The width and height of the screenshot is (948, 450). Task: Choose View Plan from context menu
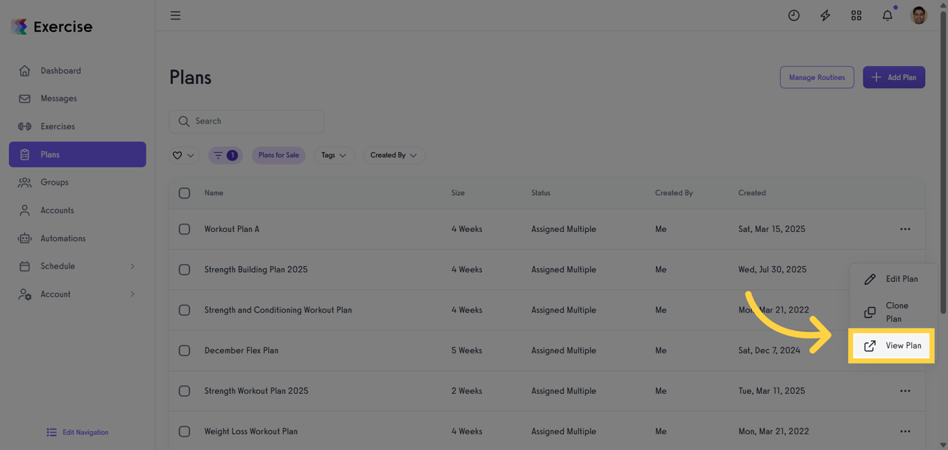pyautogui.click(x=892, y=346)
